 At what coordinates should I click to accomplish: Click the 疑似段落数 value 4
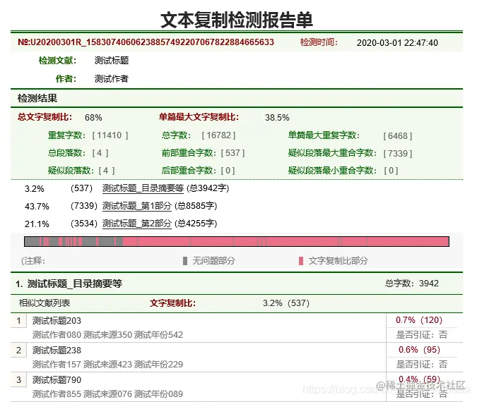107,171
